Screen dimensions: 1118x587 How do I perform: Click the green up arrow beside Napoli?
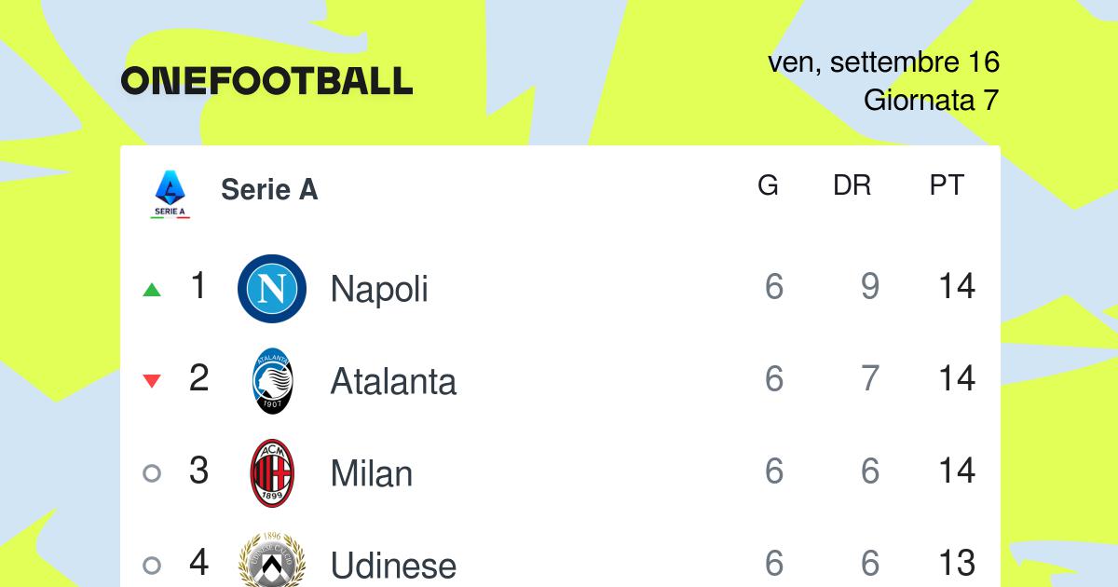pyautogui.click(x=152, y=290)
